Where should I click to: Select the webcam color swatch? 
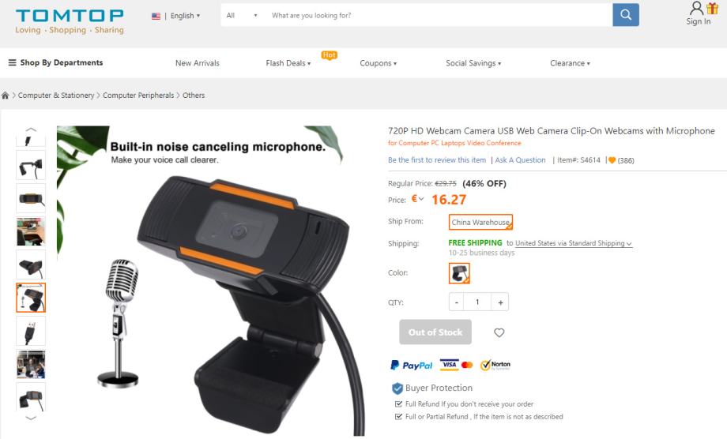pos(459,273)
